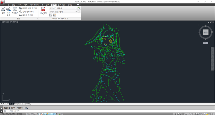Select the 모형 (Model) tab
Viewport: 215px width, 115px height.
11,104
